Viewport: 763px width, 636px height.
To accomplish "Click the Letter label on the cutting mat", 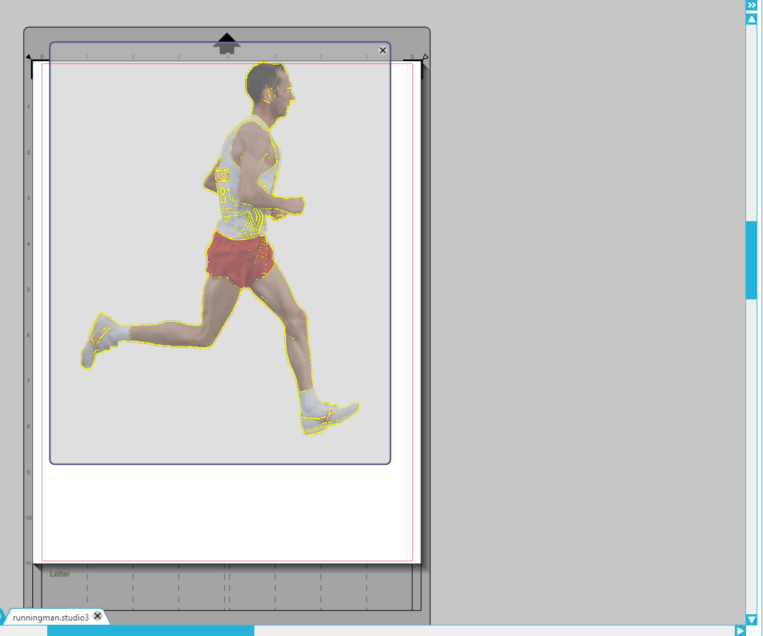I will tap(59, 573).
